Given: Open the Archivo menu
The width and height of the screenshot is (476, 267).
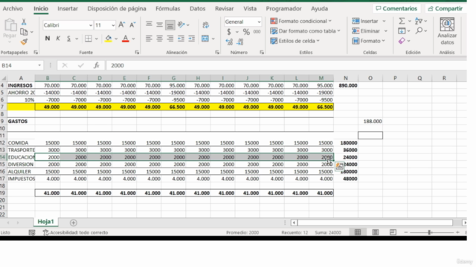Looking at the screenshot, I should pyautogui.click(x=13, y=8).
